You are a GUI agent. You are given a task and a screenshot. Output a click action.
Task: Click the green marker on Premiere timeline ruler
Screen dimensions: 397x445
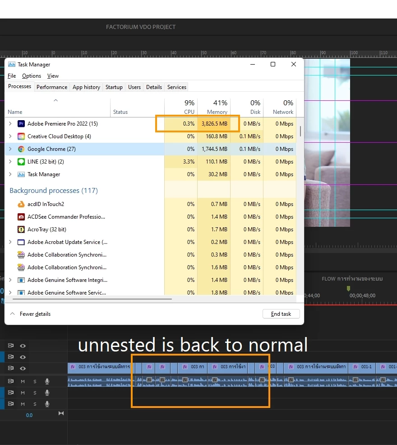coord(348,288)
